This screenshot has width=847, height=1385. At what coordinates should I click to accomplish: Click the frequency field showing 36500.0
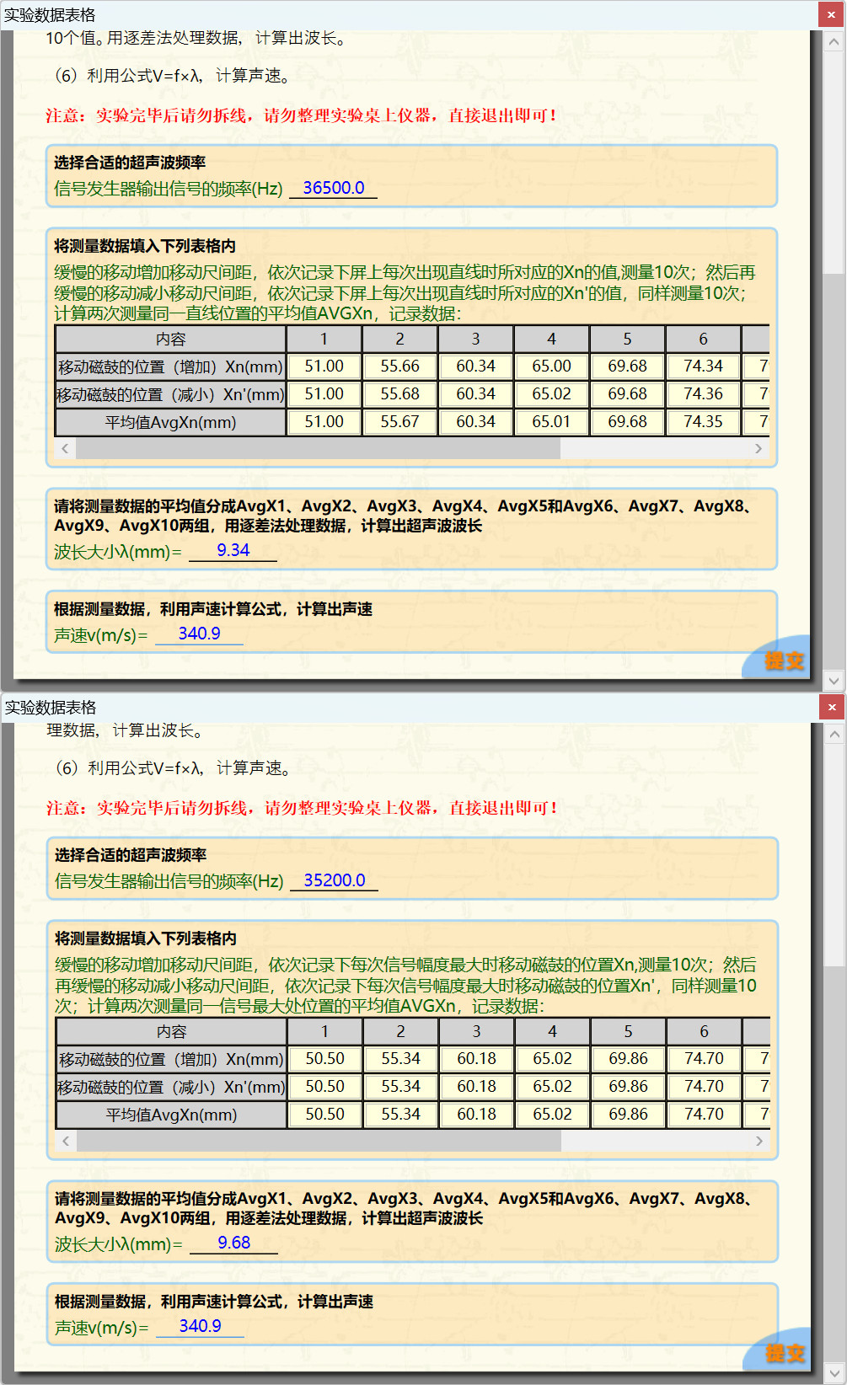(333, 188)
